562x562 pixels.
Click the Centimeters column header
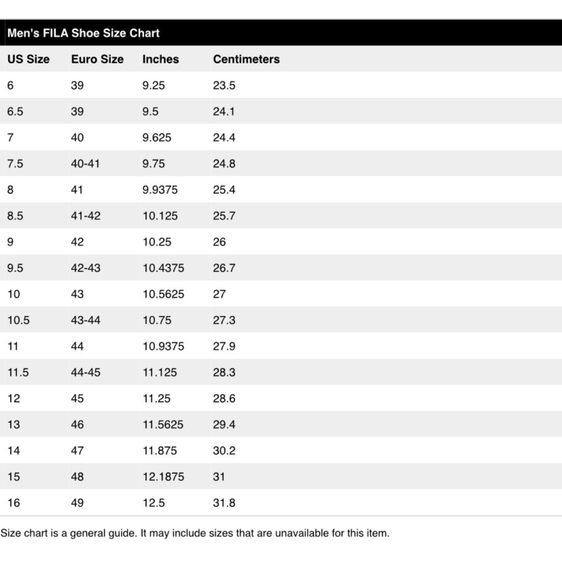246,59
